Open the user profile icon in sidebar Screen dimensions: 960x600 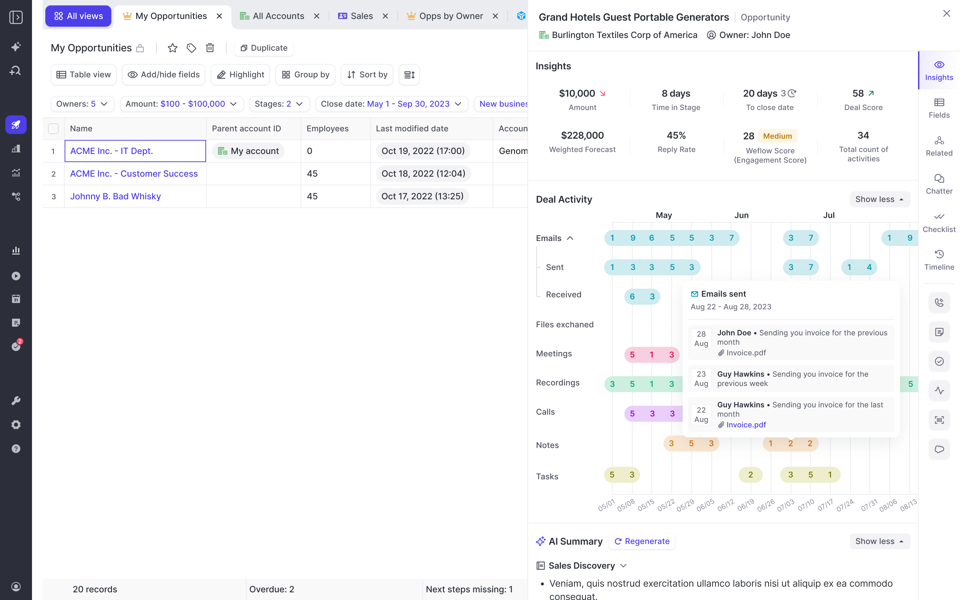[x=16, y=587]
